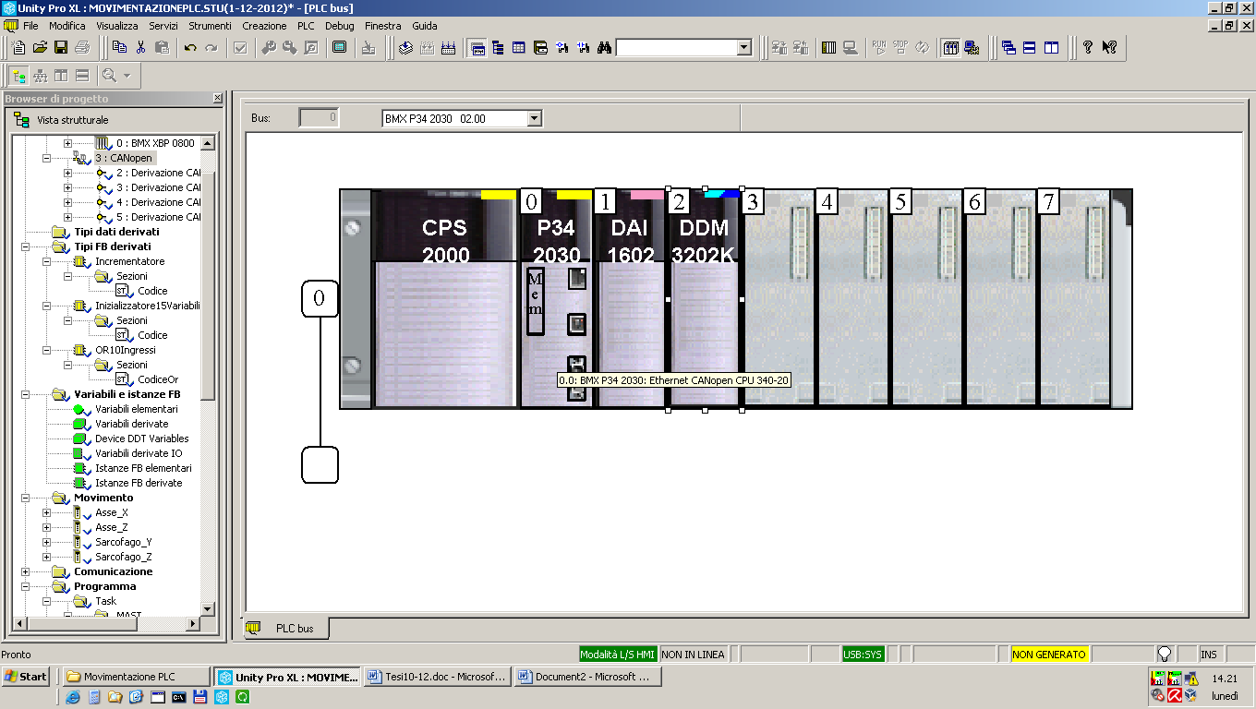Screen dimensions: 1256x709
Task: Collapse the 3 : CANopen tree node
Action: (46, 158)
